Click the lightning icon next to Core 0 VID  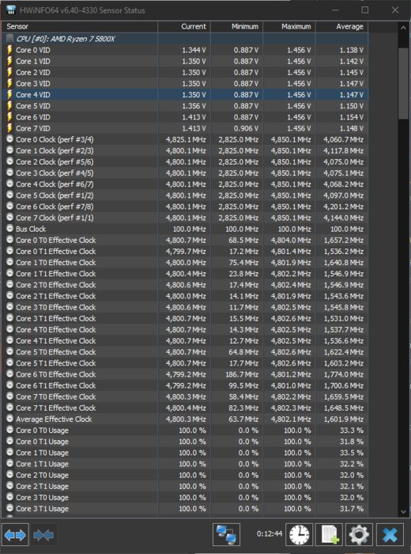(9, 50)
